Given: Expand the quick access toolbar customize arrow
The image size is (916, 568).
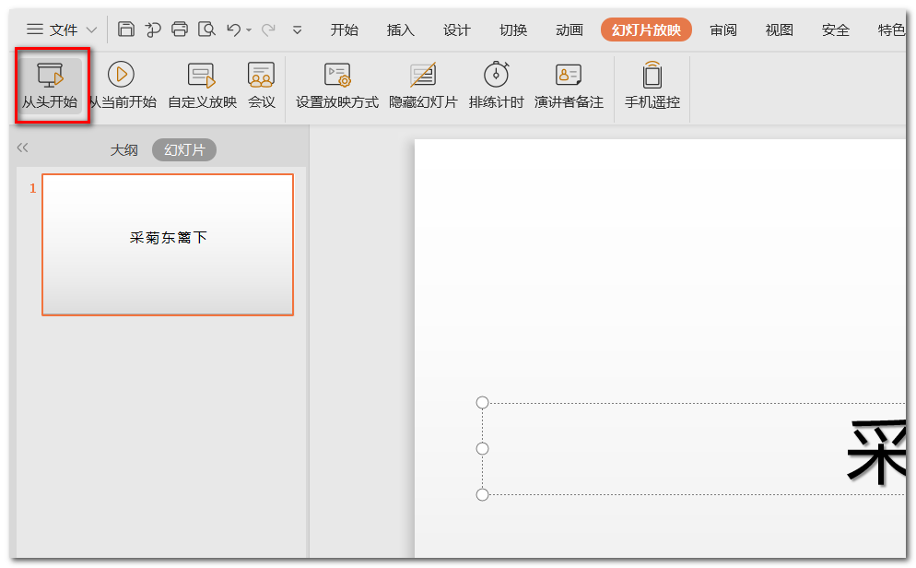Looking at the screenshot, I should point(298,30).
